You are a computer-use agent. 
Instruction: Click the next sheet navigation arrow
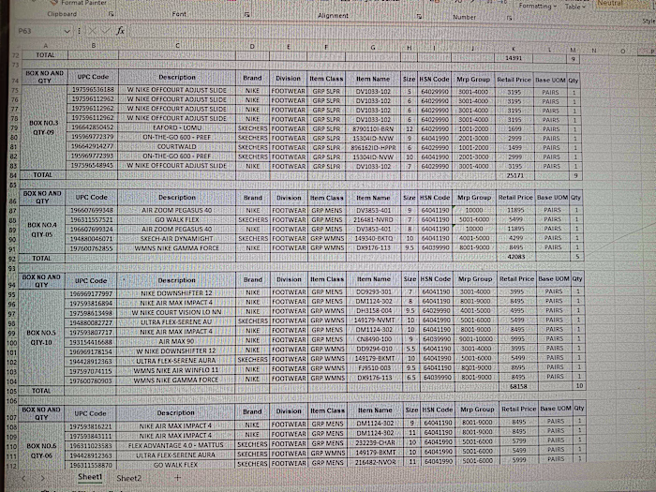point(42,478)
